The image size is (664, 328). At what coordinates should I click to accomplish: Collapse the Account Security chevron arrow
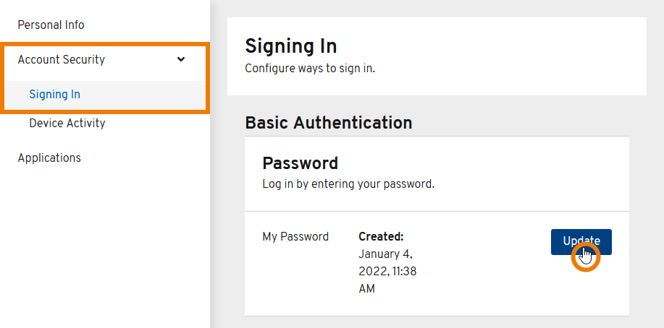point(181,59)
